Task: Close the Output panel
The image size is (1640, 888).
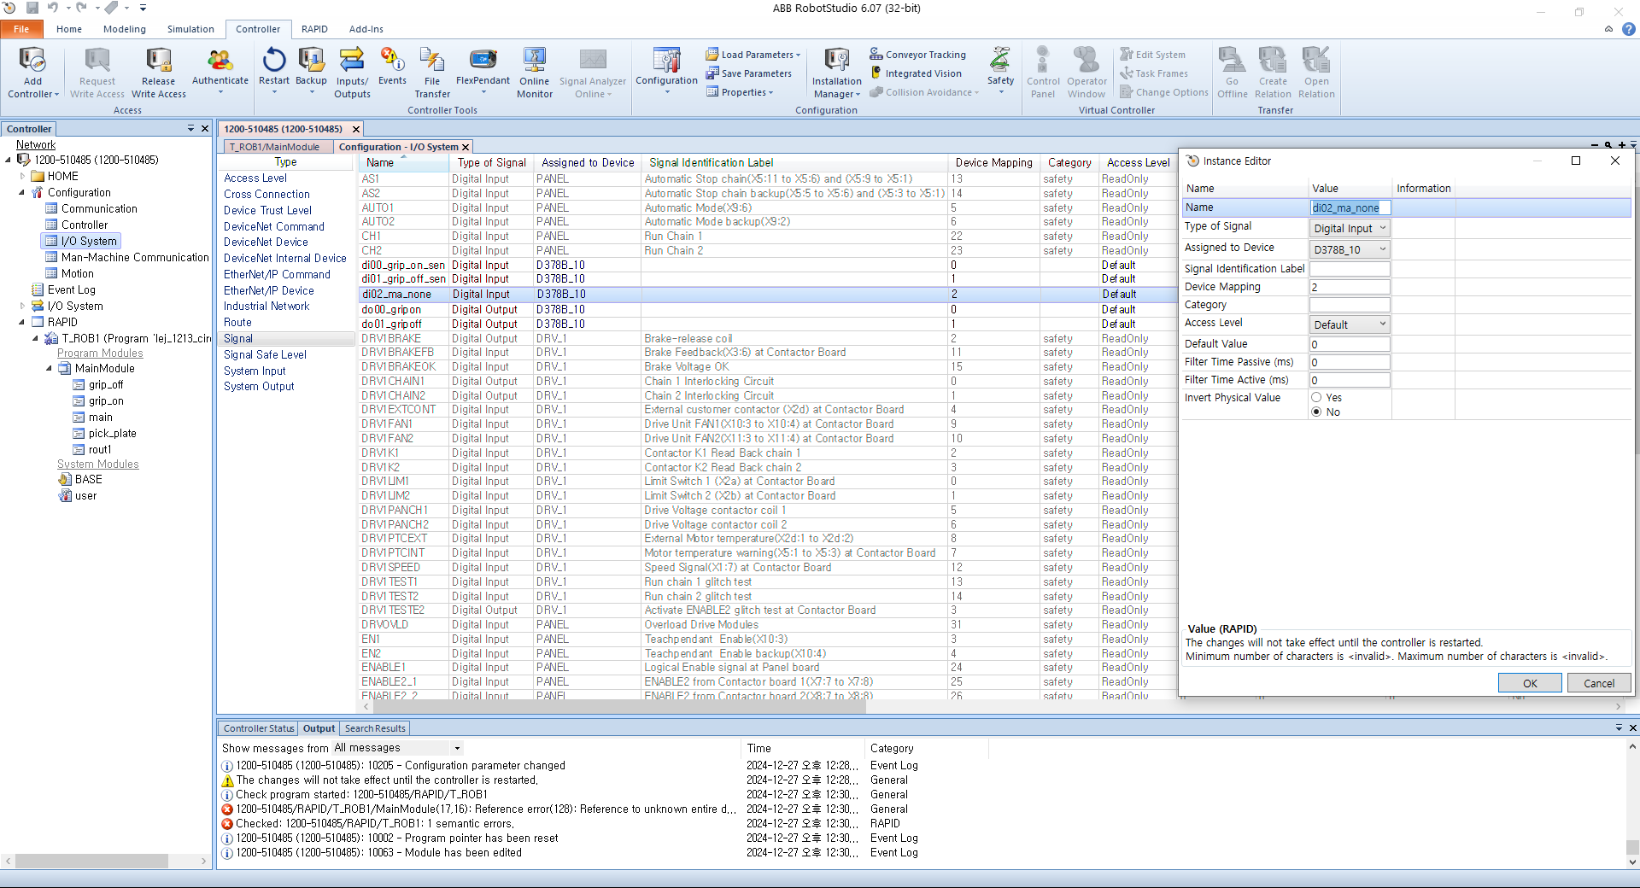Action: (1632, 728)
